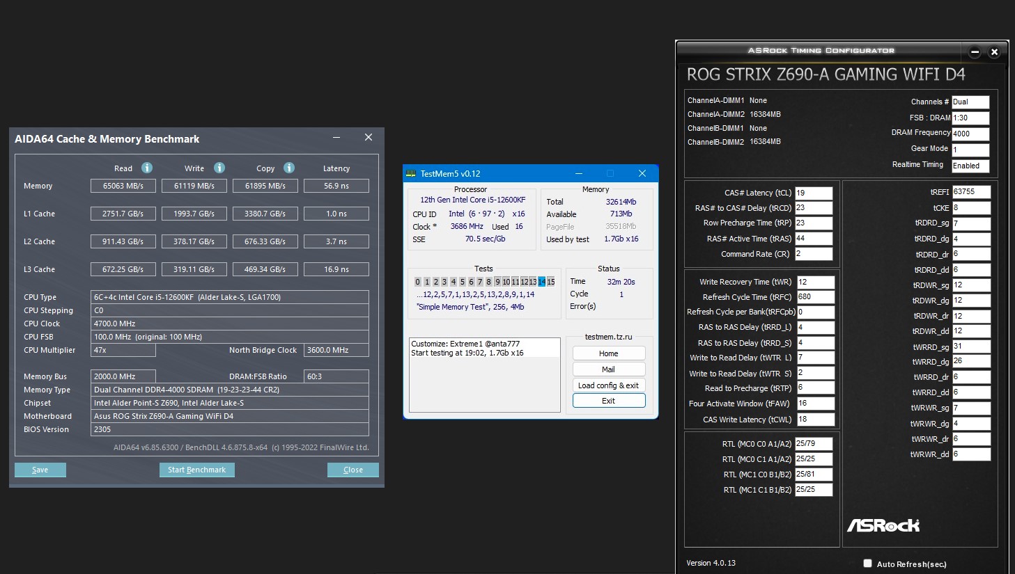The height and width of the screenshot is (574, 1015).
Task: Click the TestMem5 log text box
Action: coord(485,375)
